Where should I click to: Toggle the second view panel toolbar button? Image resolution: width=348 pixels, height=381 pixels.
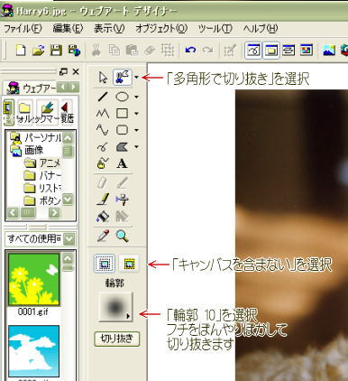[271, 51]
